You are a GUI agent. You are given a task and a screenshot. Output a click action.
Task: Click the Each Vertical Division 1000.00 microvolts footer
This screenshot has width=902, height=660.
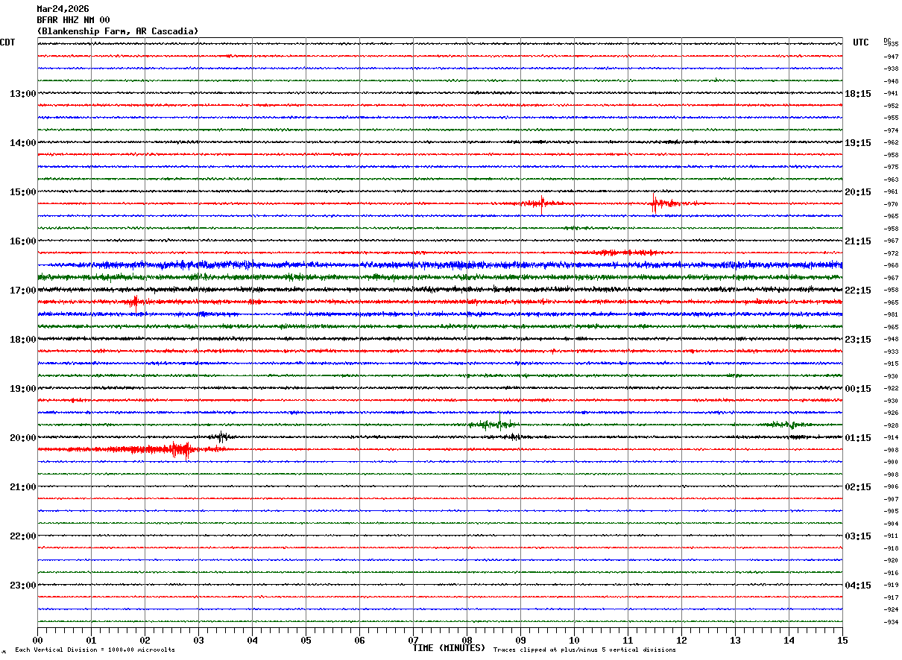pos(95,650)
